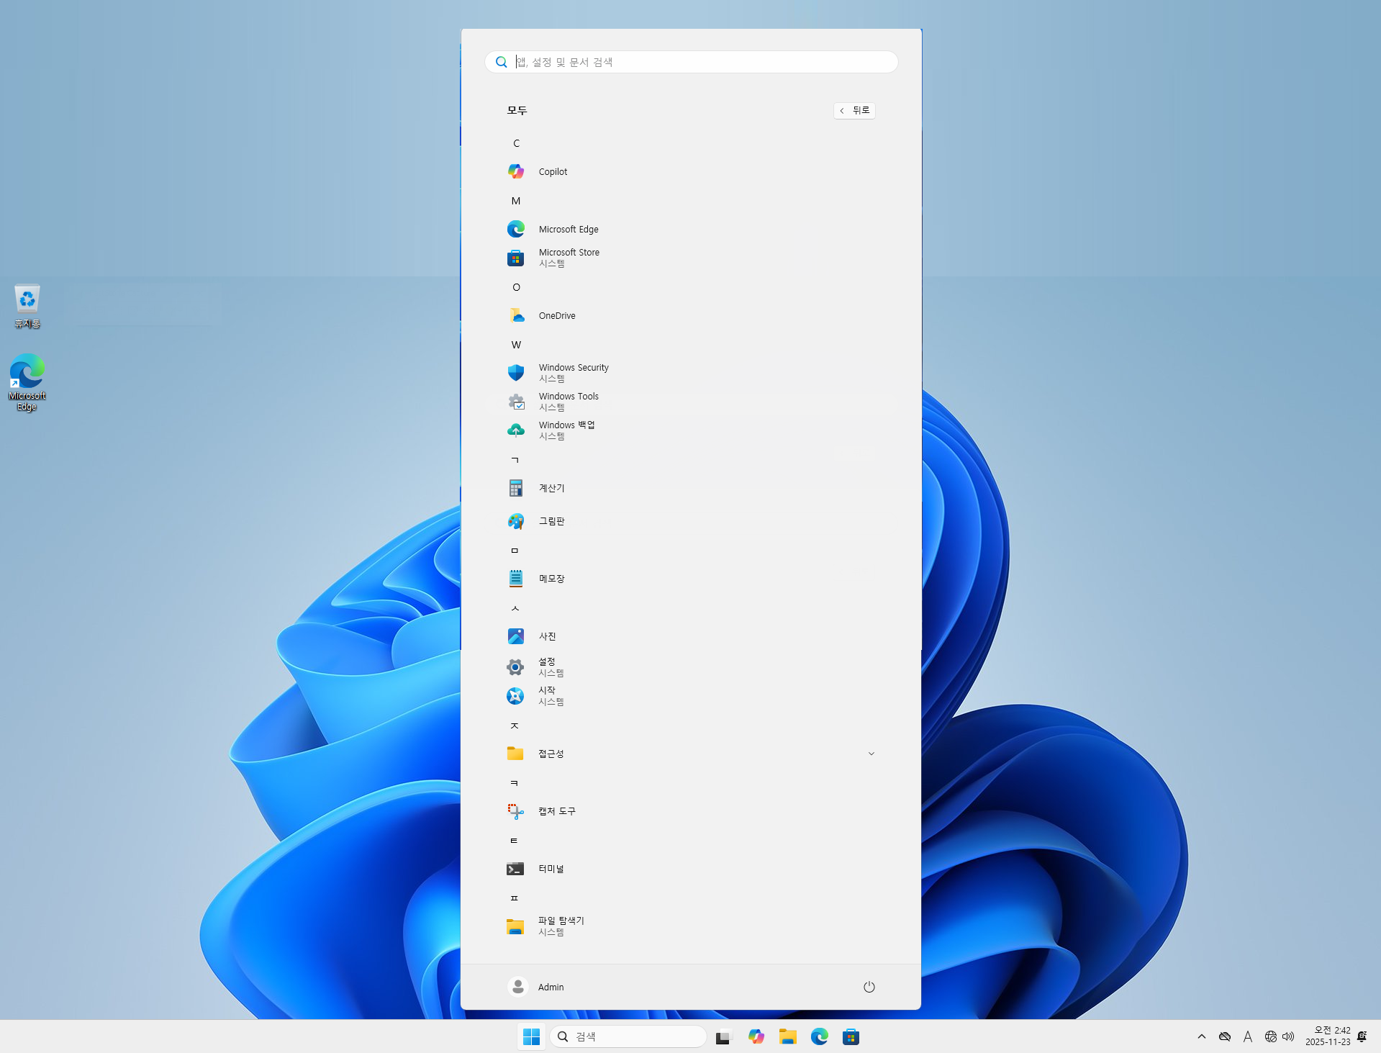Open Copilot from the app list

(x=691, y=171)
